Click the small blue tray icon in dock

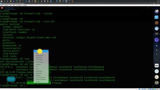(157, 46)
